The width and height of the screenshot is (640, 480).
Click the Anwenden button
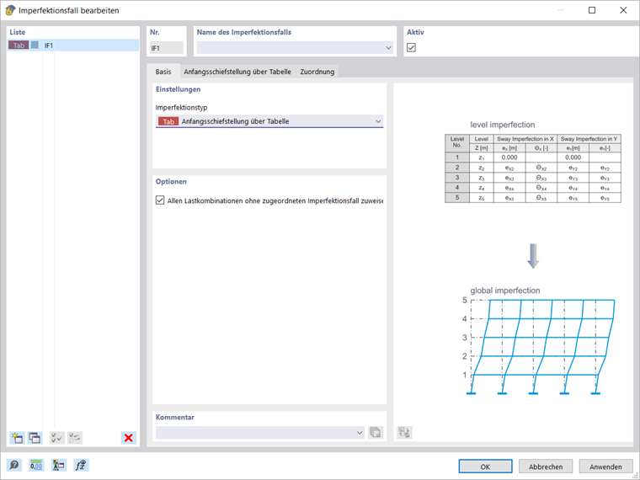pyautogui.click(x=605, y=467)
